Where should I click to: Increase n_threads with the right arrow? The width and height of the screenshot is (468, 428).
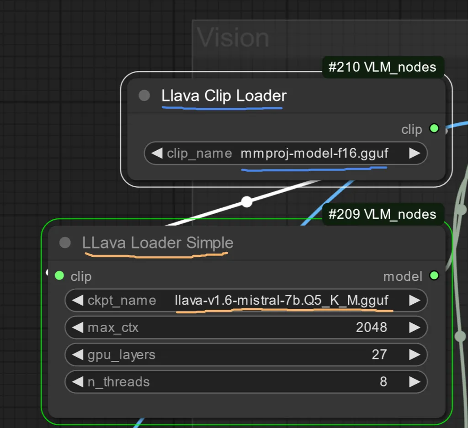point(415,382)
